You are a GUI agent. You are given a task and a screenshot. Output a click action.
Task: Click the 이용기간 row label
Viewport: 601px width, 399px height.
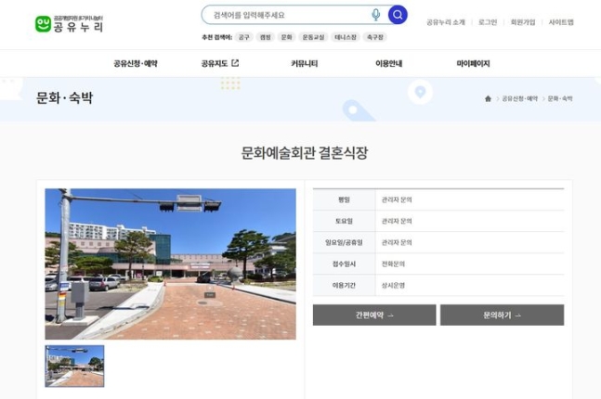[x=344, y=285]
